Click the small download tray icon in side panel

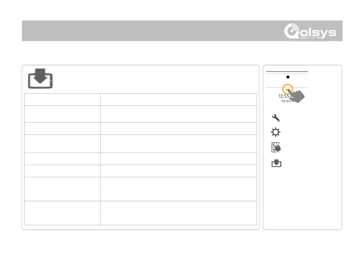tap(276, 163)
